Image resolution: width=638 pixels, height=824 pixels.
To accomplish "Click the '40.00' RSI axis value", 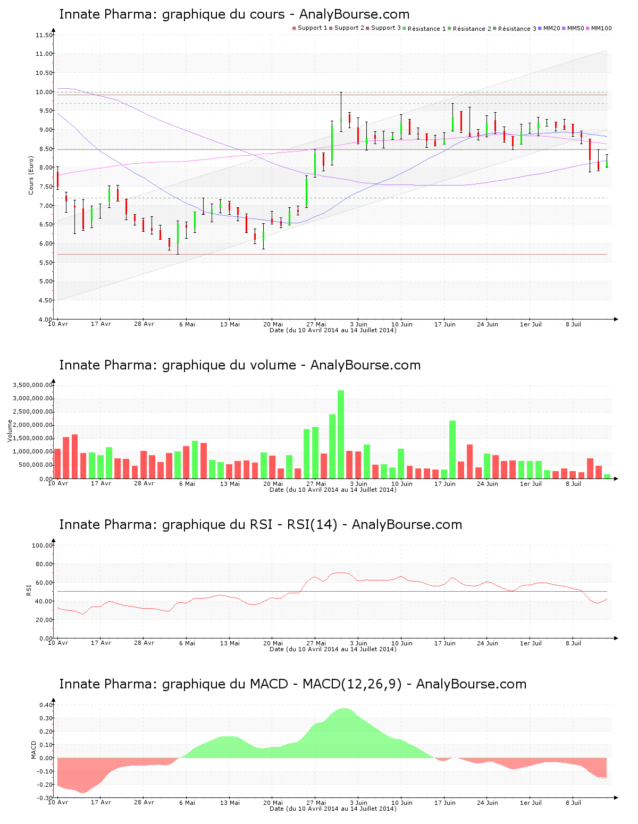I will (44, 601).
